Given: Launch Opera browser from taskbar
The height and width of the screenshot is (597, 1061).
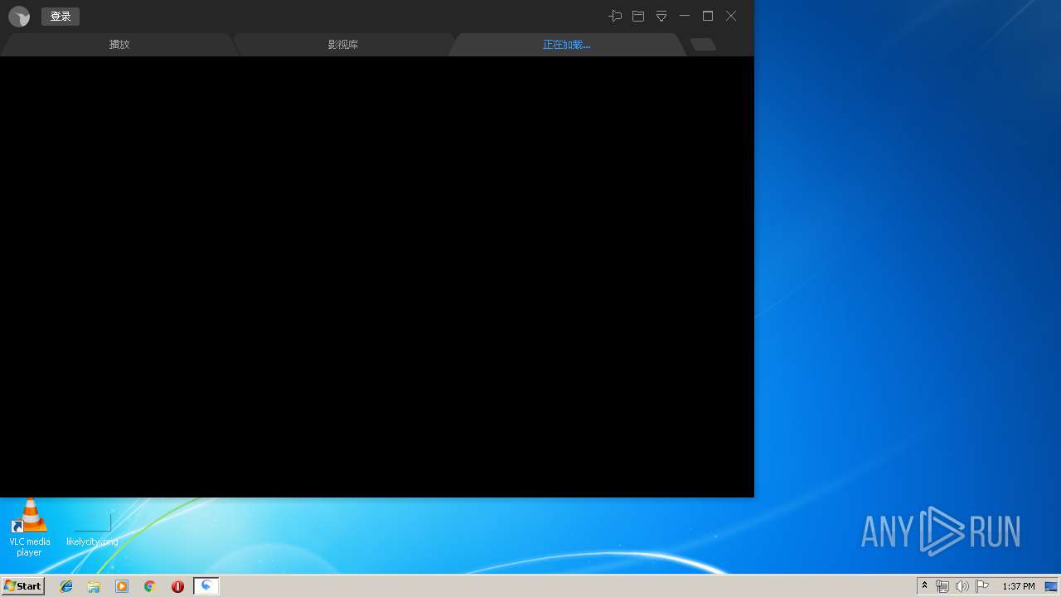Looking at the screenshot, I should (x=177, y=586).
